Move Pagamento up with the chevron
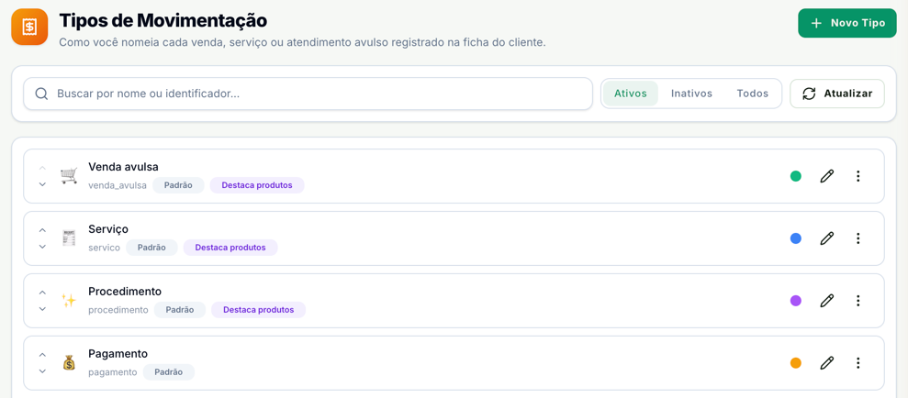This screenshot has height=398, width=908. (42, 355)
